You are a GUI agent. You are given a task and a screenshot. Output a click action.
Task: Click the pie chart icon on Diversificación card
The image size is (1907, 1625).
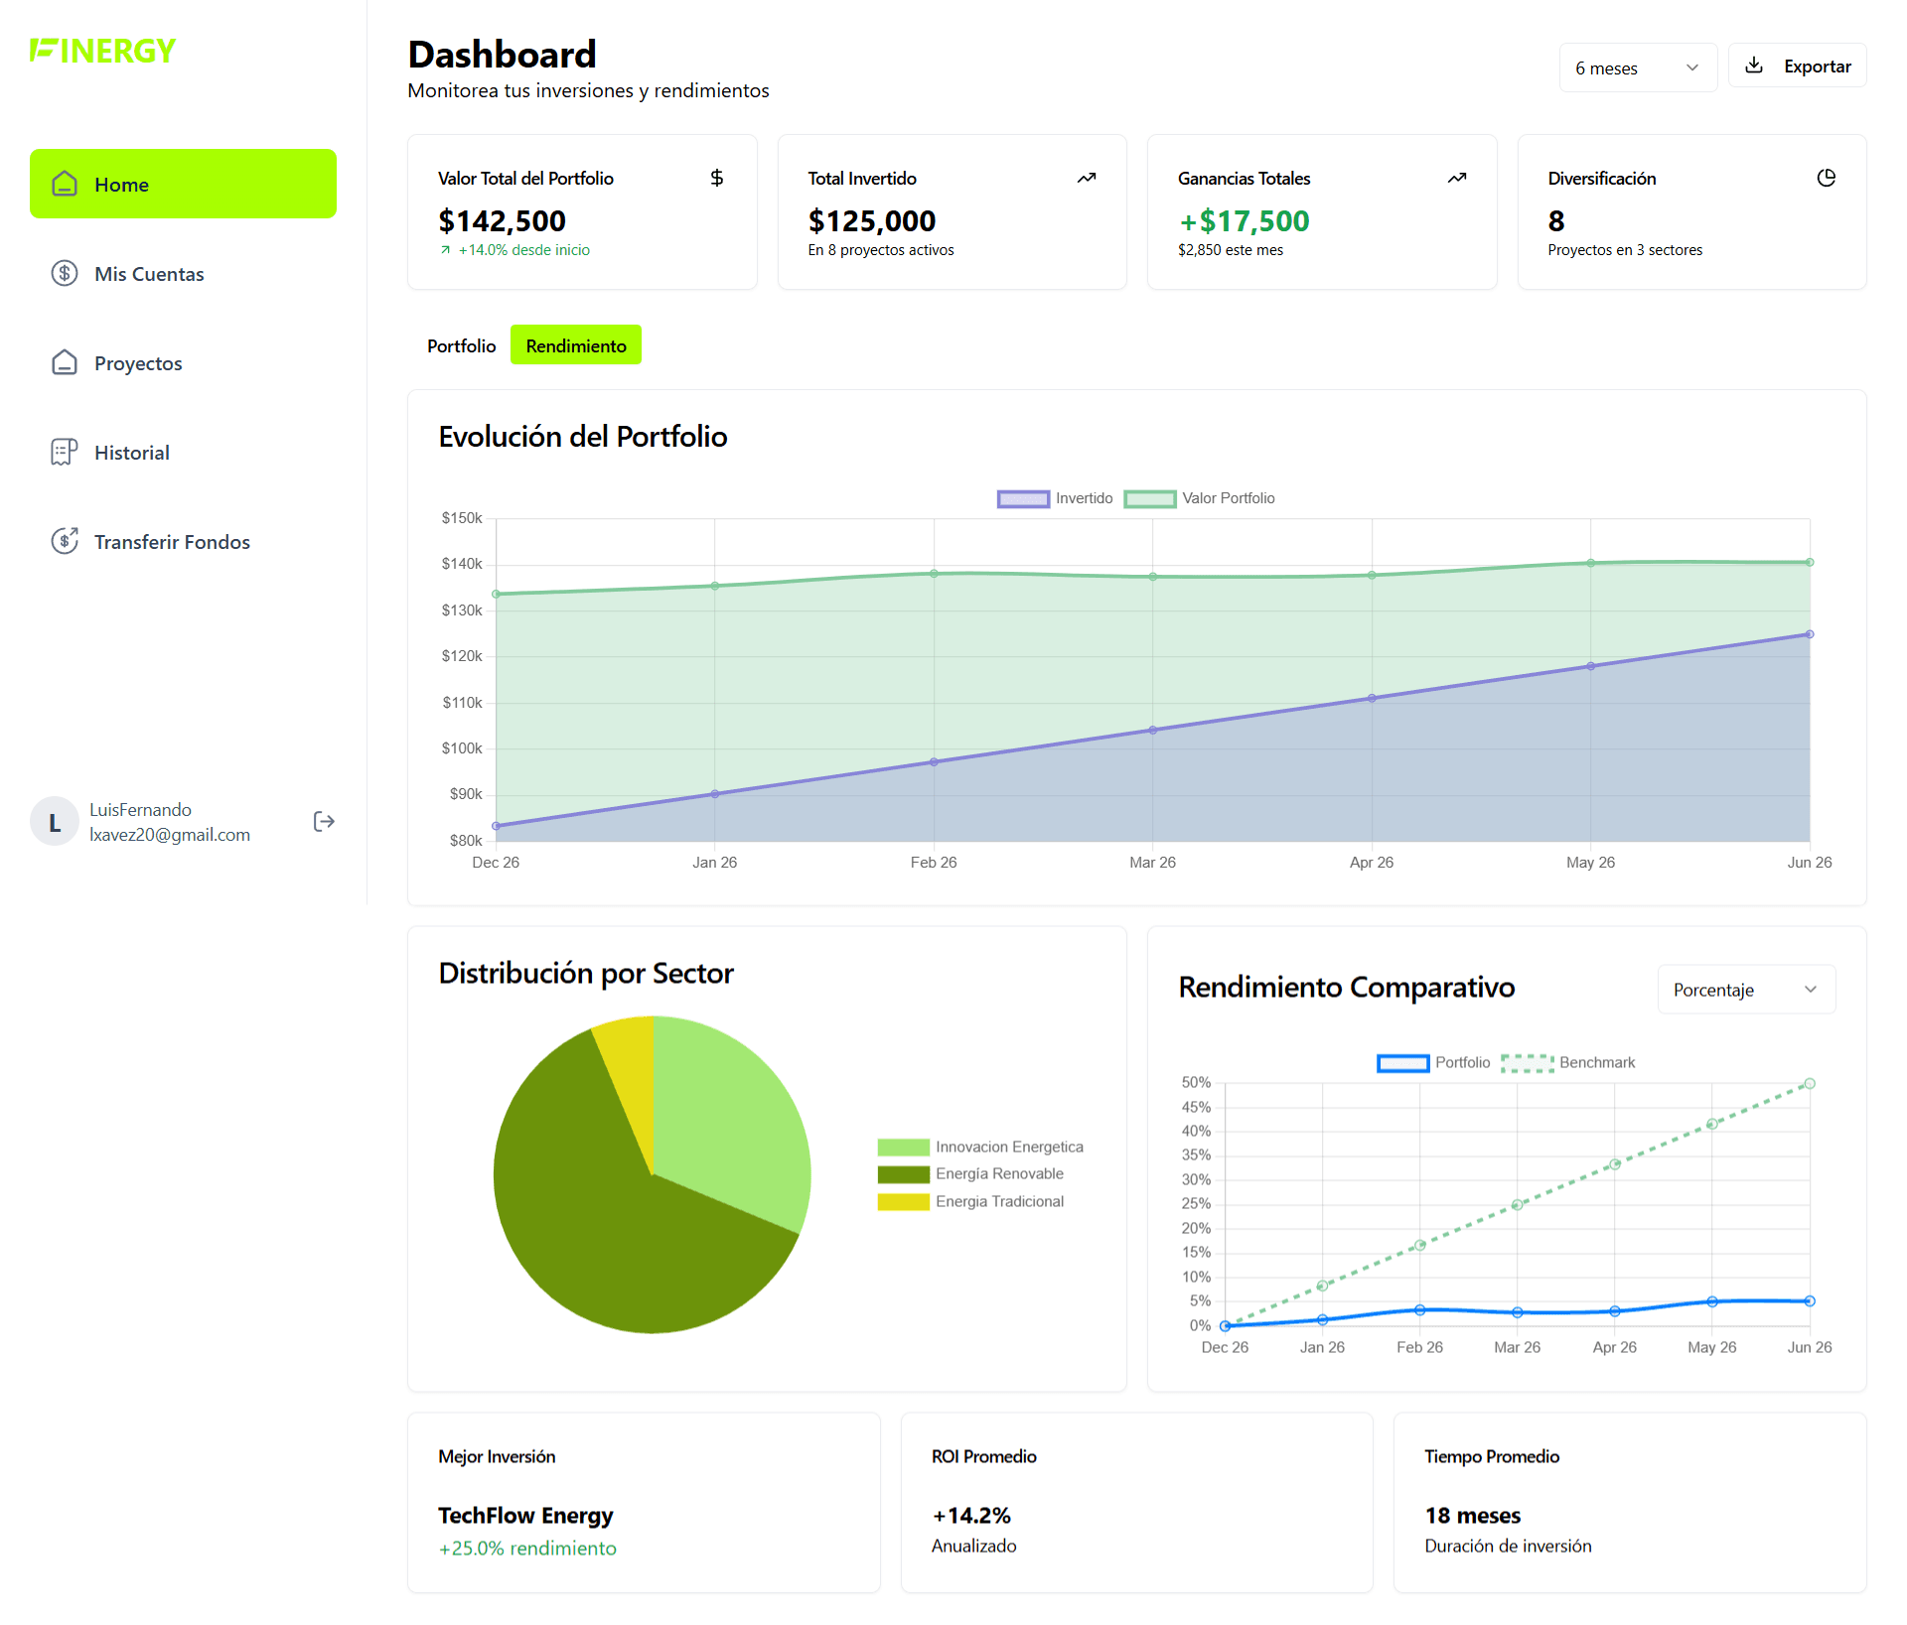click(x=1826, y=178)
